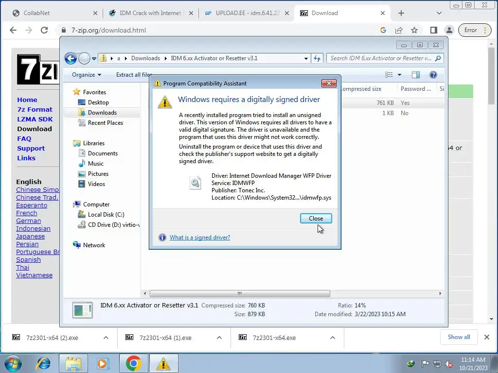Reload the 7-zip page
498x373 pixels.
44,30
